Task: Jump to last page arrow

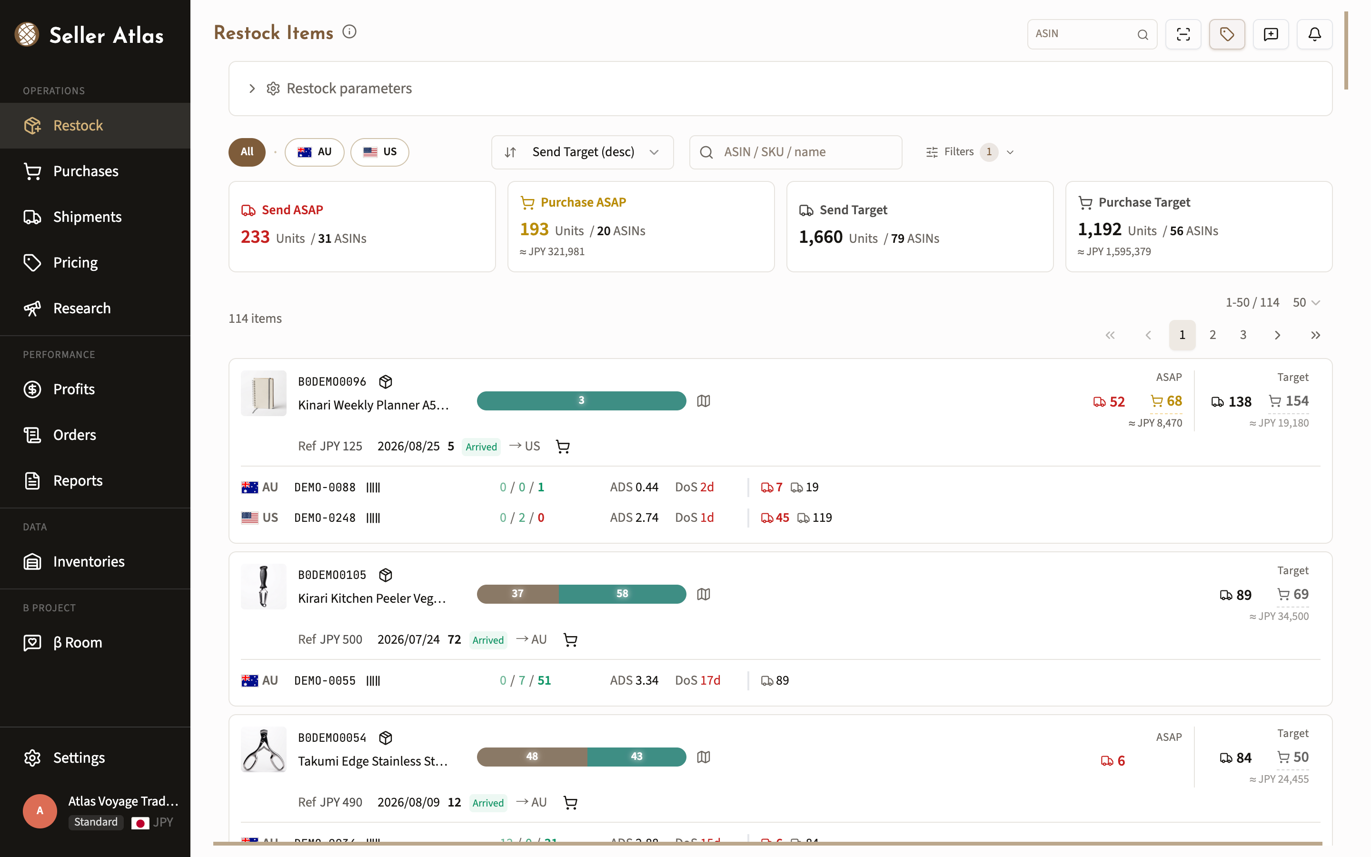Action: (x=1315, y=335)
